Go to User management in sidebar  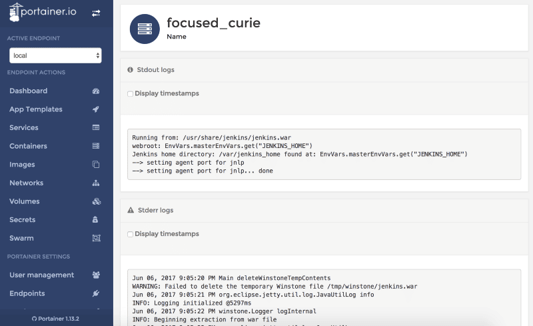coord(41,275)
